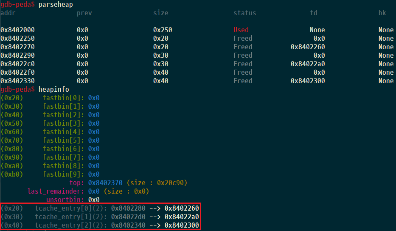Click the top chunk size 0x20c90
The height and width of the screenshot is (231, 396).
(170, 183)
